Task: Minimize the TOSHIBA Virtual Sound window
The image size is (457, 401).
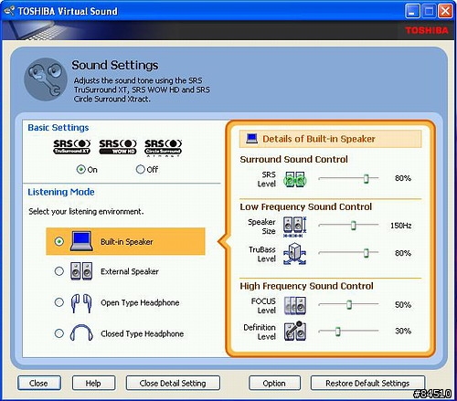Action: click(412, 12)
